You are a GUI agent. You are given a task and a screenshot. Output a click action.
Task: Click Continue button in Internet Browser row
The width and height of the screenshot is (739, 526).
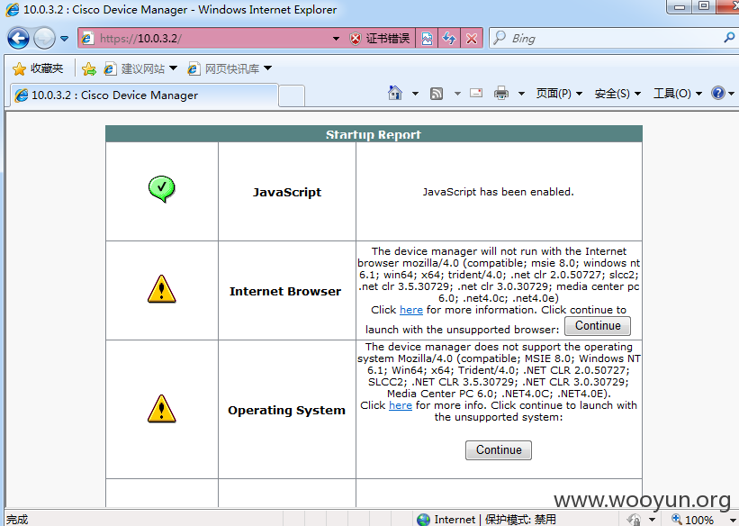tap(598, 325)
